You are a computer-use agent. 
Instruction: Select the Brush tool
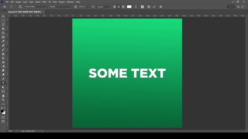click(3, 50)
